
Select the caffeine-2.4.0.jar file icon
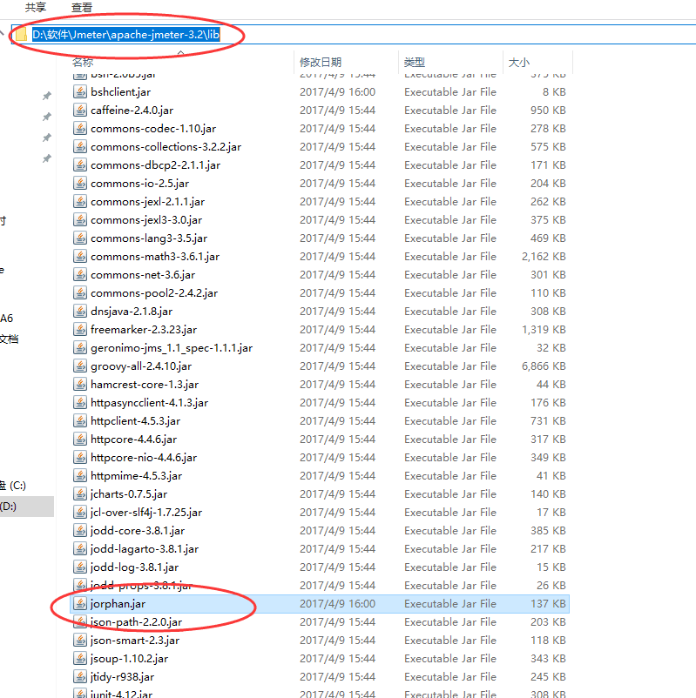coord(80,110)
